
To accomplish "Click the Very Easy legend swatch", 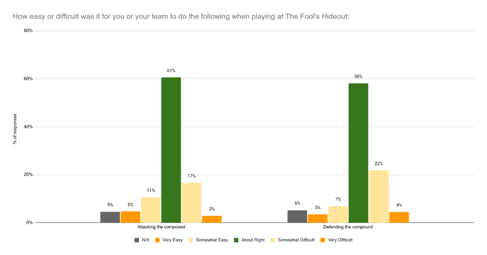I will [157, 240].
